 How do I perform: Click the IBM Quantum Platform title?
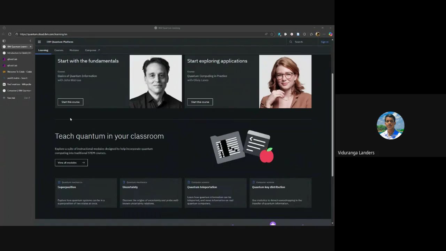tap(60, 42)
